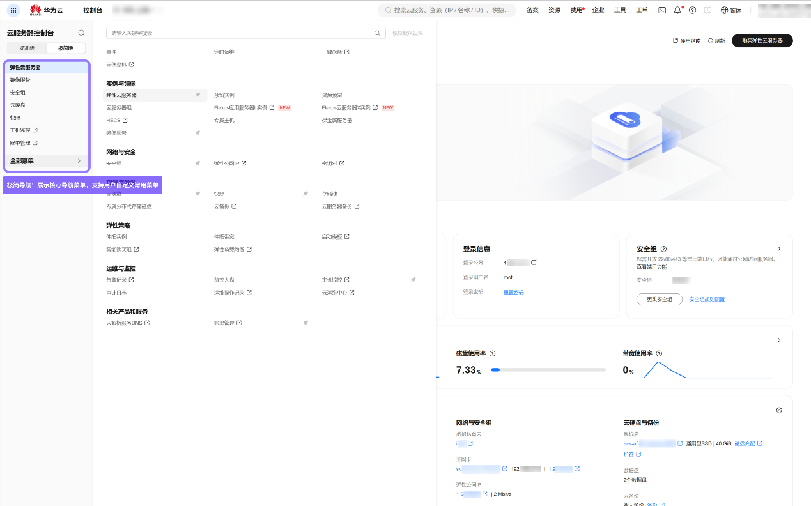Expand the 安全组 card arrow
The height and width of the screenshot is (506, 811).
[x=779, y=249]
